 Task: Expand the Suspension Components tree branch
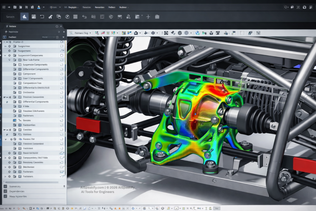tap(5, 55)
